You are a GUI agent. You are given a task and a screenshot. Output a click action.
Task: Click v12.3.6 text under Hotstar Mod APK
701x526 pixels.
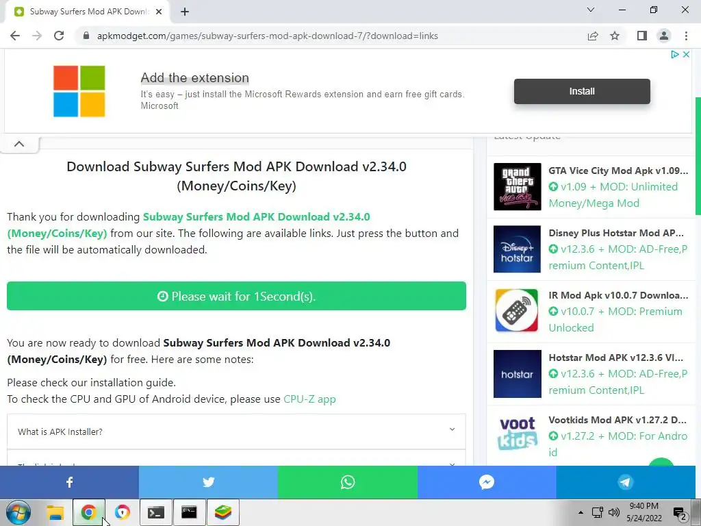coord(618,381)
